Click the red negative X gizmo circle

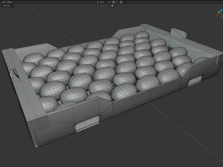pyautogui.click(x=217, y=15)
